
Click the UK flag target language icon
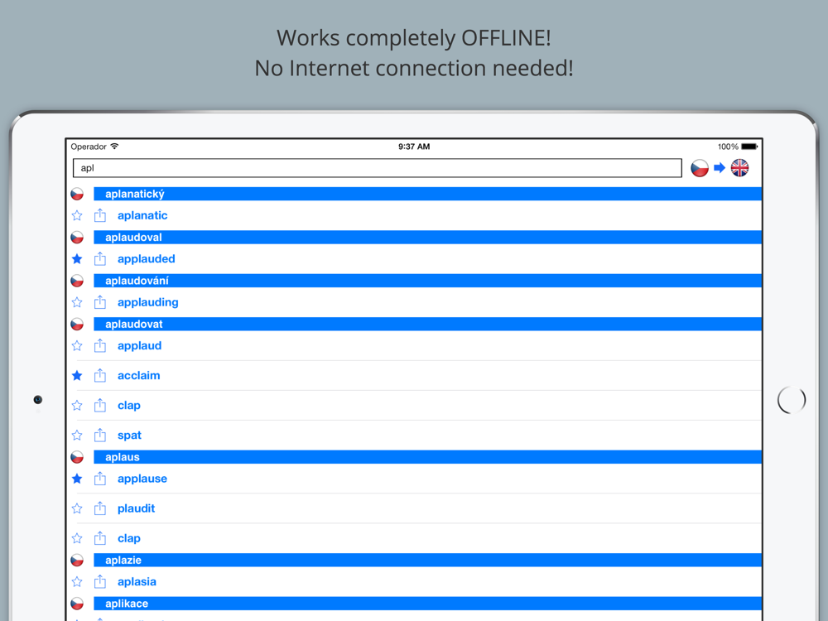tap(739, 168)
